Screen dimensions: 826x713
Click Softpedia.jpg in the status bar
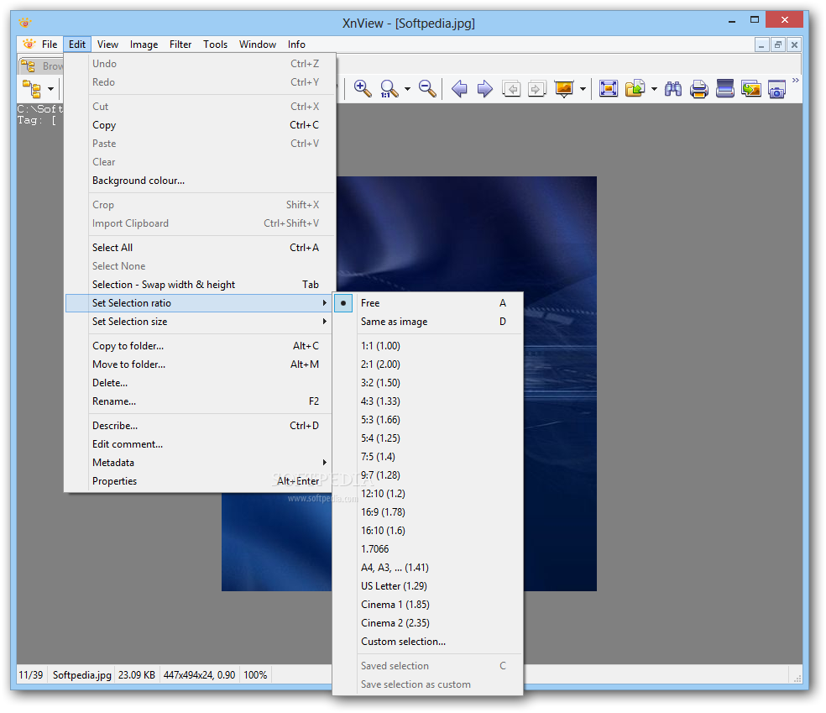coord(81,674)
